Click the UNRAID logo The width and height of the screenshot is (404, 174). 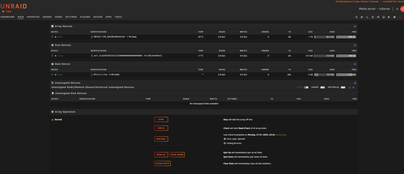tap(13, 7)
